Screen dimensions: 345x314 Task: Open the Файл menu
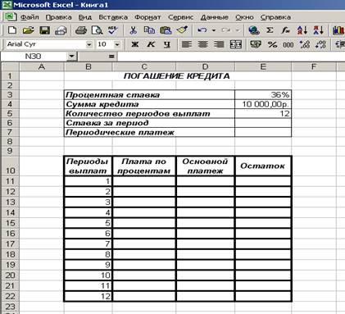30,17
